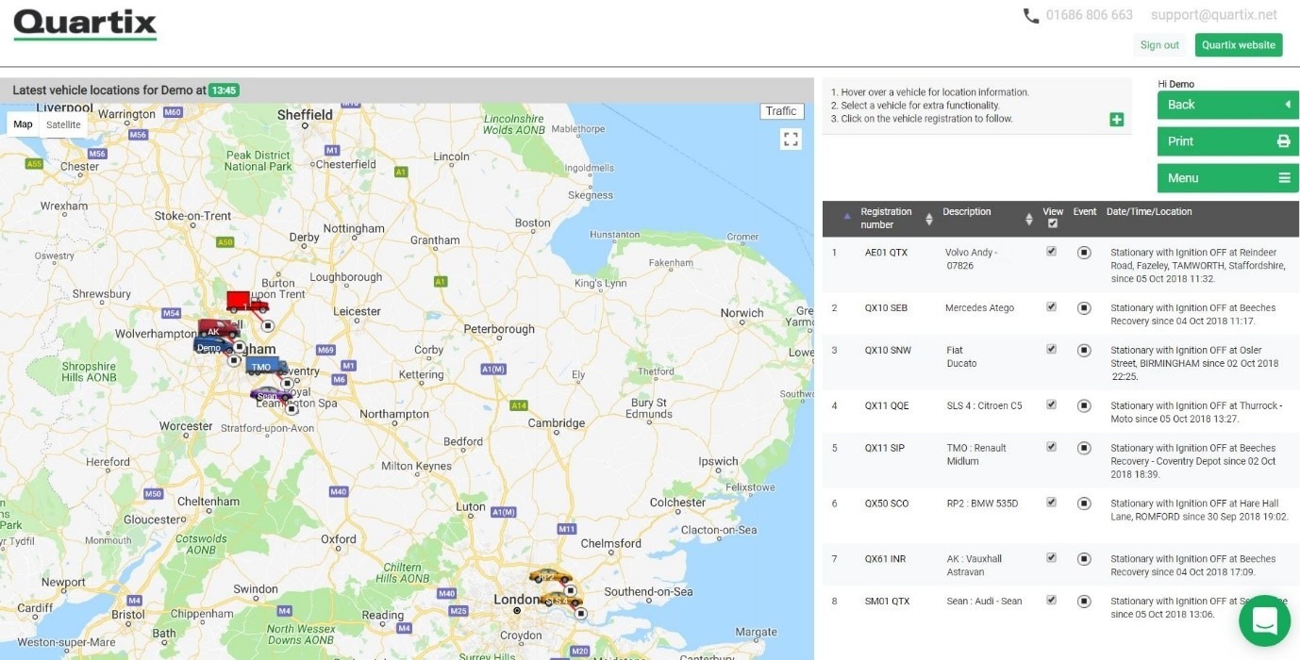
Task: Select the TMO vehicle marker on map
Action: 263,367
